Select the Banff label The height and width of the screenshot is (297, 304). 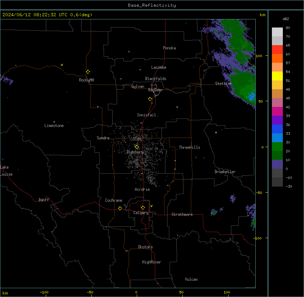point(44,200)
